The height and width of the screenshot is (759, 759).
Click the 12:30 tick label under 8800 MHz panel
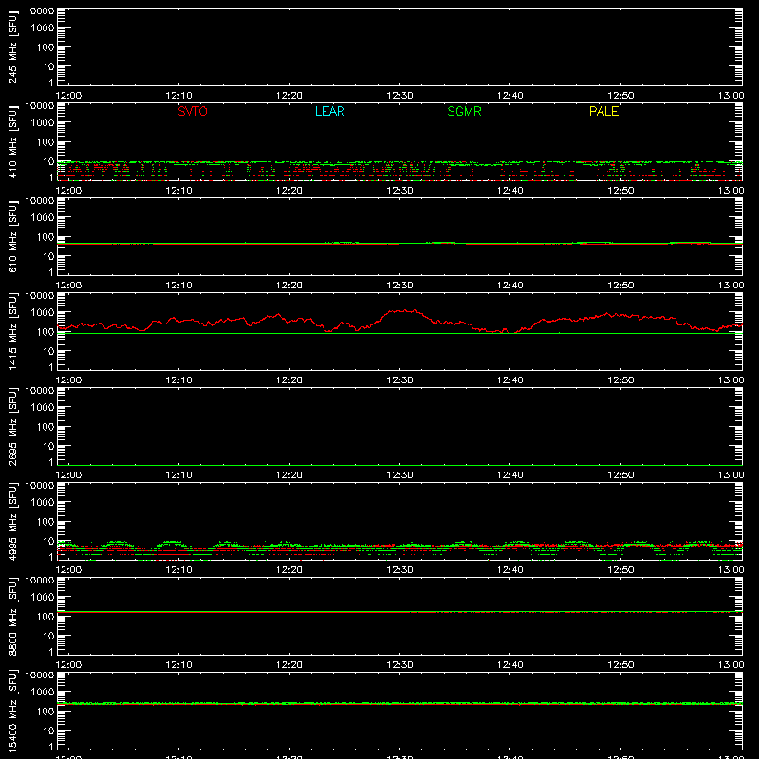(x=399, y=665)
